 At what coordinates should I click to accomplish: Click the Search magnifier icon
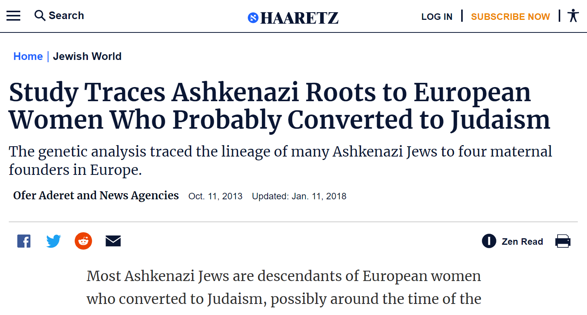(x=39, y=16)
